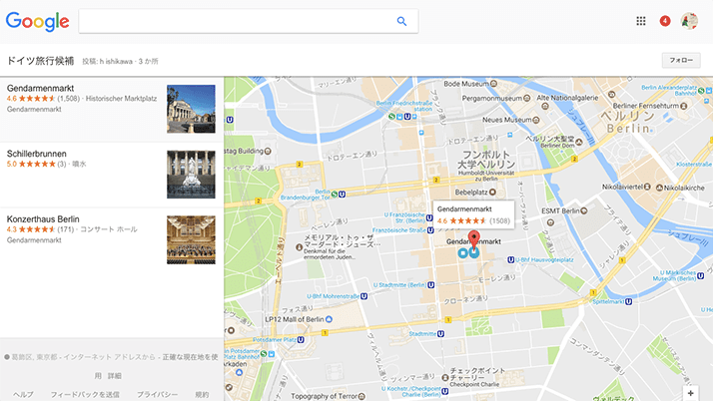713x401 pixels.
Task: Click the ESMT Berlin marker icon
Action: [x=584, y=210]
